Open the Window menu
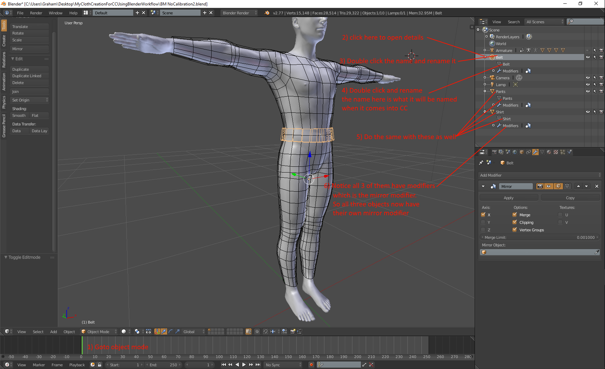Screen dimensions: 605x369 pos(55,13)
